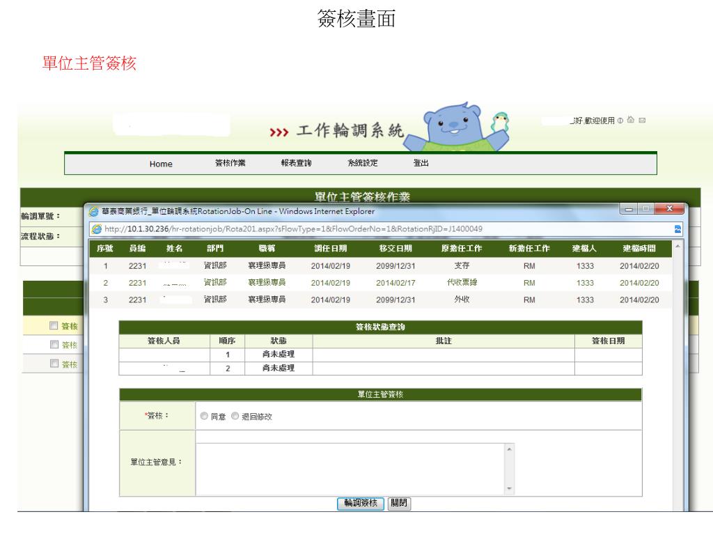
Task: Click 尚未處理 status in sequence 2 row
Action: [279, 368]
